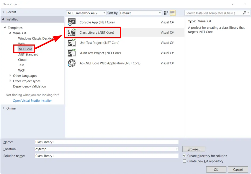Expand the Other Project Types node

pyautogui.click(x=10, y=81)
